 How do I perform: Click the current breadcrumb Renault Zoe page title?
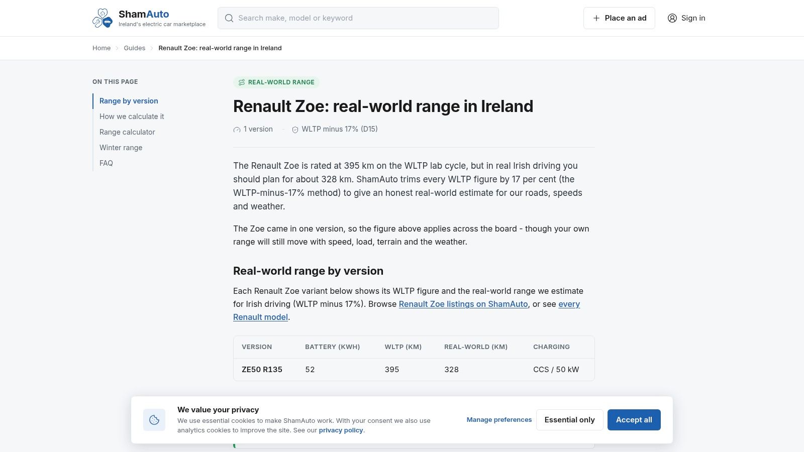(220, 48)
